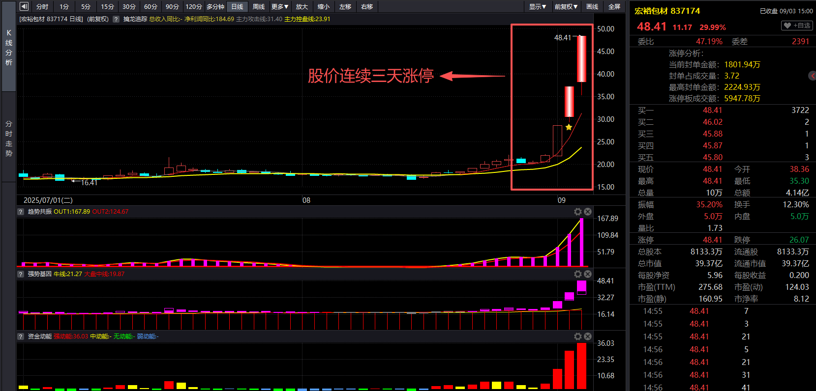The image size is (816, 391).
Task: Activate the 画线 drawing tool
Action: tap(593, 6)
